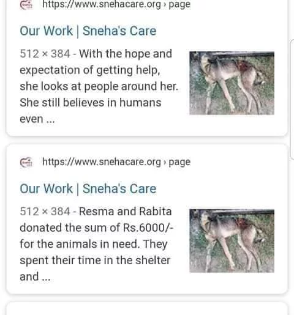This screenshot has width=294, height=315.
Task: Click the favicon of the Resma and Rabita result
Action: (x=26, y=162)
